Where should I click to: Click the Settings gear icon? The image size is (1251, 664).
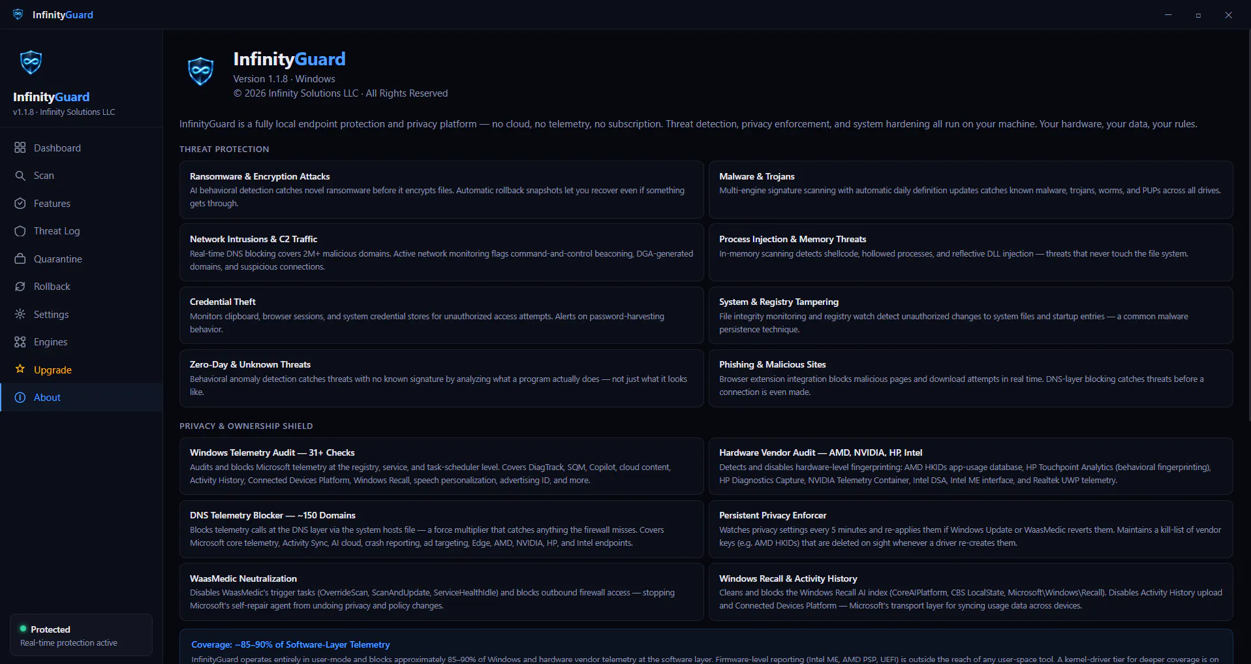point(20,314)
